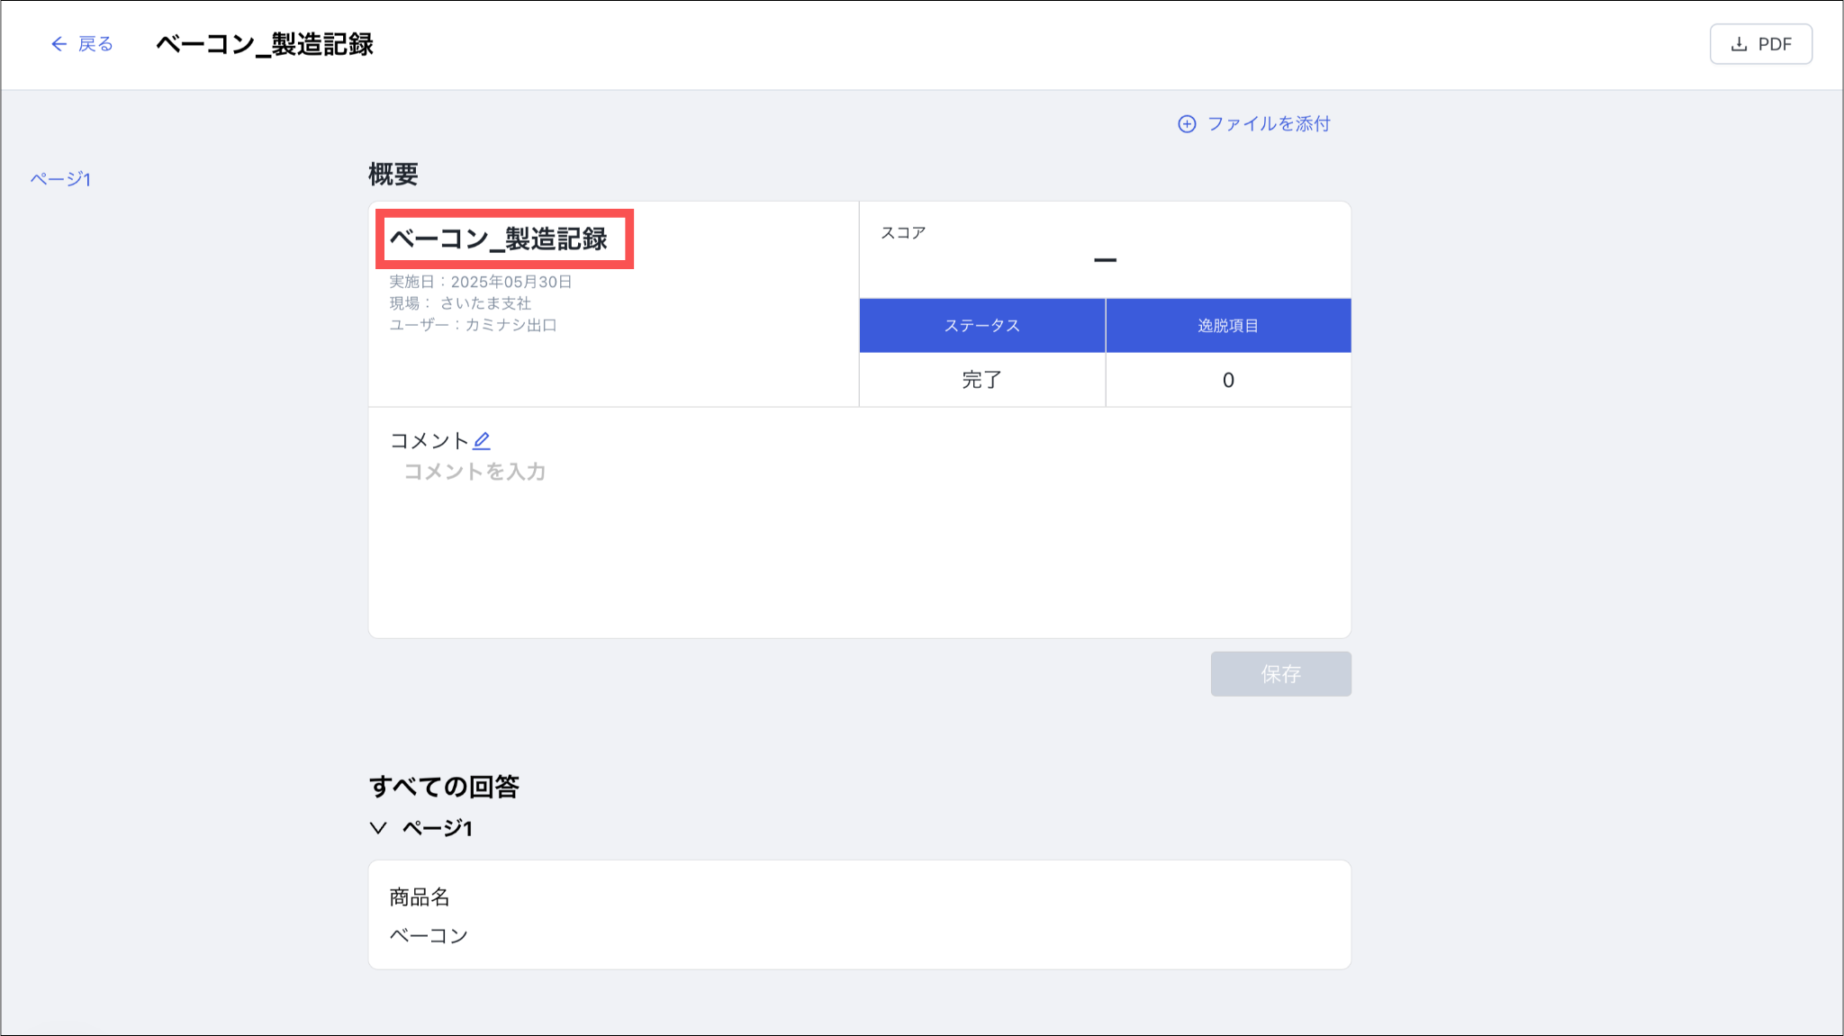Click the page header title ベーコン_製造記録
Screen dimensions: 1844x1036
point(265,44)
